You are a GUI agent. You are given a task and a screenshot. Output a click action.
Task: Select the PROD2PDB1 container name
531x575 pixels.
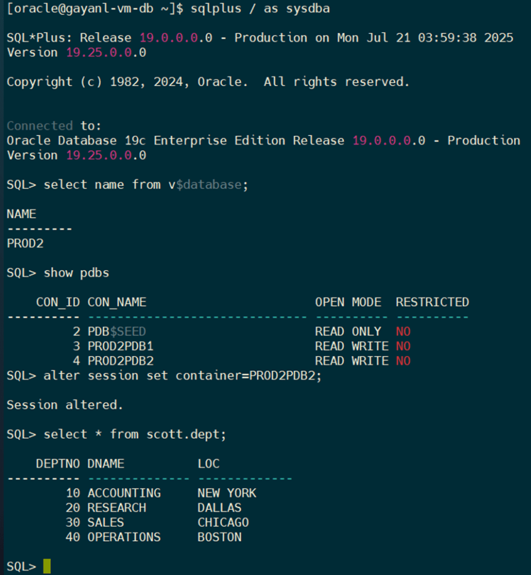click(x=120, y=346)
